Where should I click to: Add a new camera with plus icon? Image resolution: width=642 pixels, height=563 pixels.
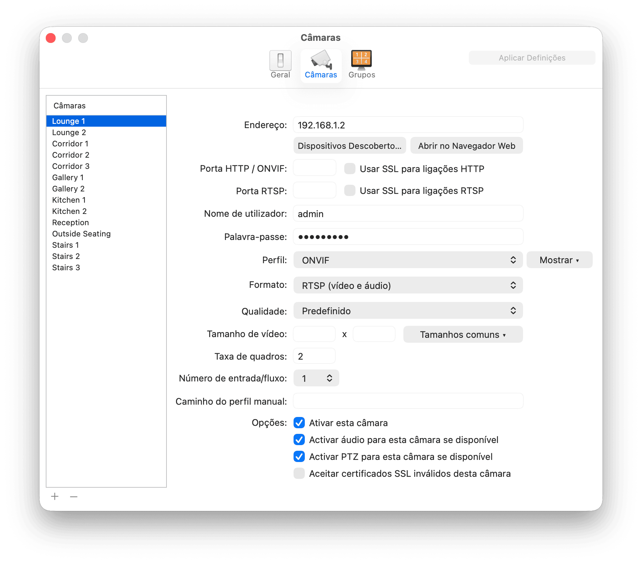pos(55,496)
